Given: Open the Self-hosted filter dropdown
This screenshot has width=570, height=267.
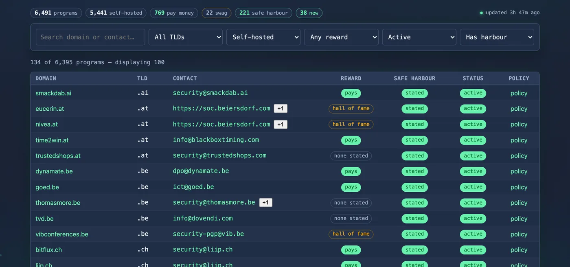Looking at the screenshot, I should [x=263, y=37].
